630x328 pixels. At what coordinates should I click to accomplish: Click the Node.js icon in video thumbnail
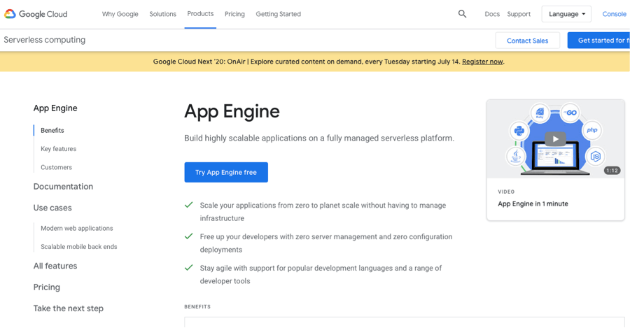pyautogui.click(x=596, y=156)
